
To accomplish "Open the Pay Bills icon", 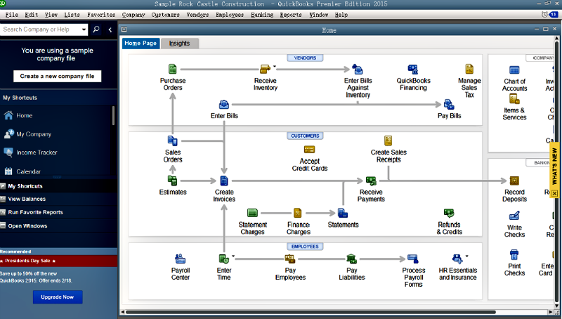I will click(449, 104).
